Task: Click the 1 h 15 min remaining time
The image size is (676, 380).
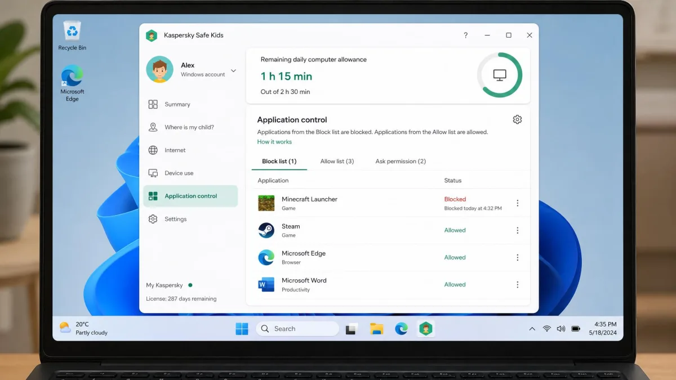Action: 286,76
